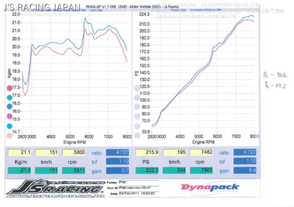This screenshot has width=294, height=207.
Task: Click the J'S RACING JAPAN header text
Action: pyautogui.click(x=42, y=7)
